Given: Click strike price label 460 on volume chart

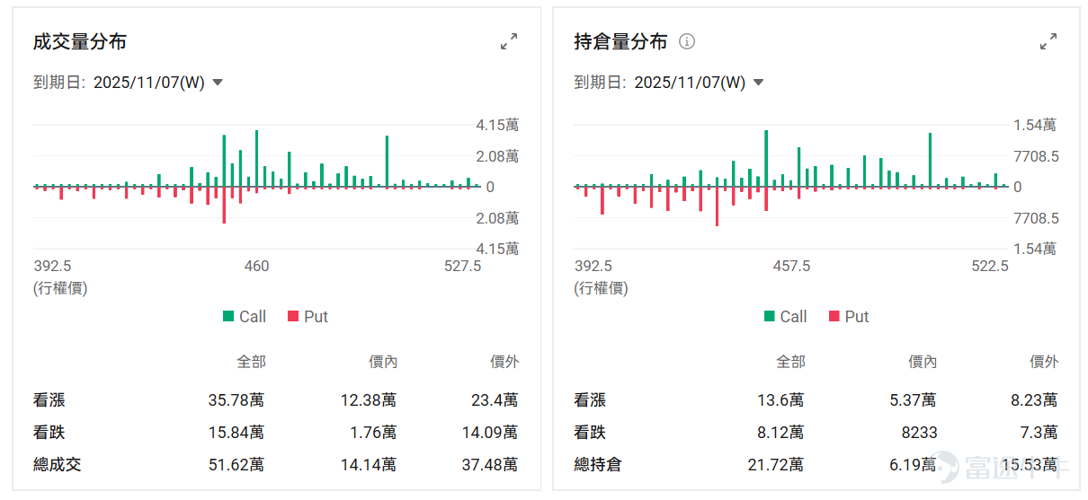Looking at the screenshot, I should point(256,267).
